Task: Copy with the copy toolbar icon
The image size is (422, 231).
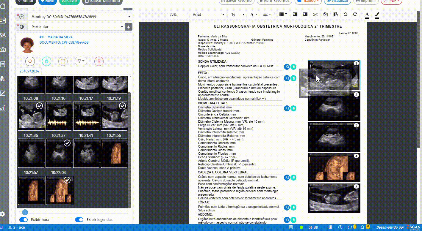Action: point(326,14)
